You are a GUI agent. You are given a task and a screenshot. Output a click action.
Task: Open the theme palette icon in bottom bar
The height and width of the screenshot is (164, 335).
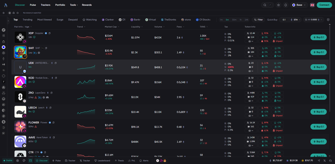[x=24, y=161]
